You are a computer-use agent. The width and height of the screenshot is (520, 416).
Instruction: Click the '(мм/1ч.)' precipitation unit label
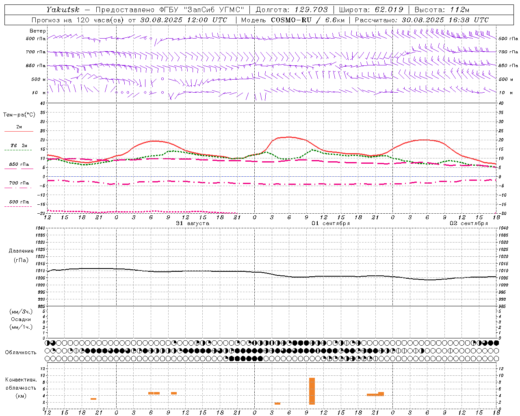point(21,327)
